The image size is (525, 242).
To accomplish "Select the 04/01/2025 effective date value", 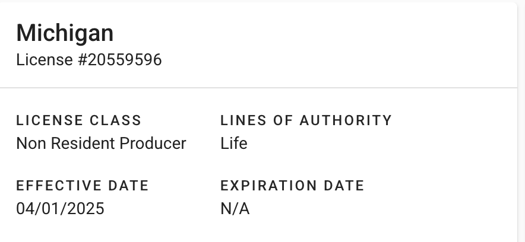I will tap(60, 209).
